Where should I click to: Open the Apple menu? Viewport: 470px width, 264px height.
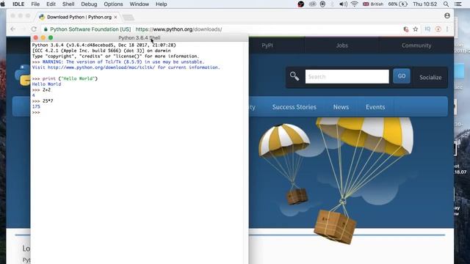click(3, 4)
